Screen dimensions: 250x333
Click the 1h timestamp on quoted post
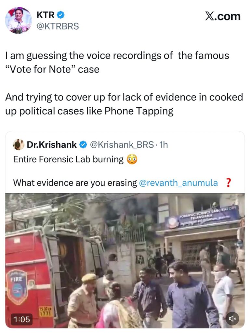click(x=164, y=144)
